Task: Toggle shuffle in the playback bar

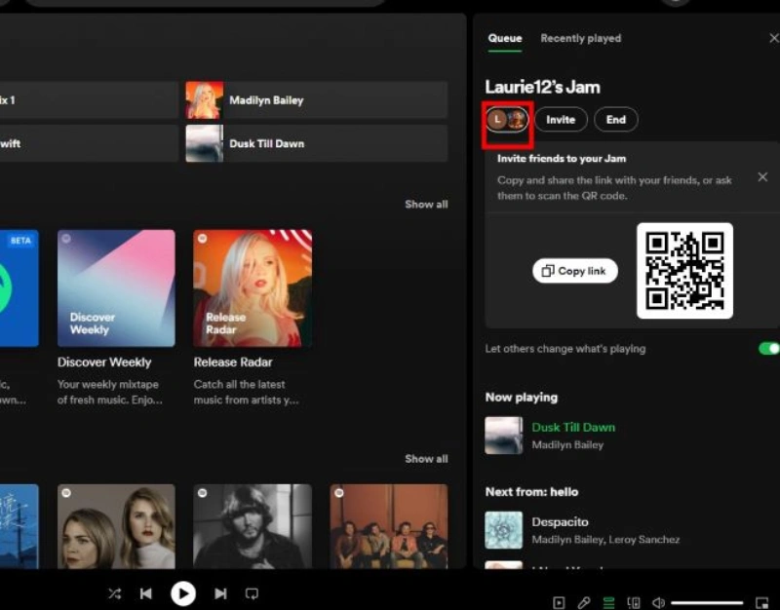Action: coord(114,593)
